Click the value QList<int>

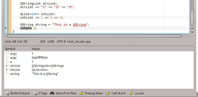click(40, 70)
